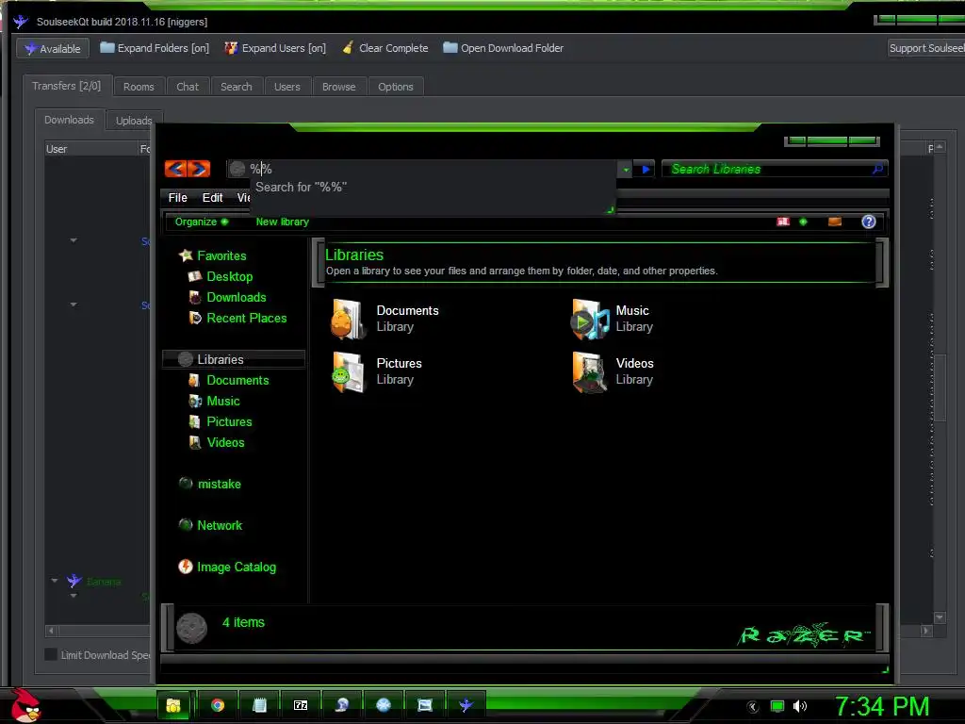Viewport: 965px width, 724px height.
Task: Click the New library button
Action: [x=283, y=222]
